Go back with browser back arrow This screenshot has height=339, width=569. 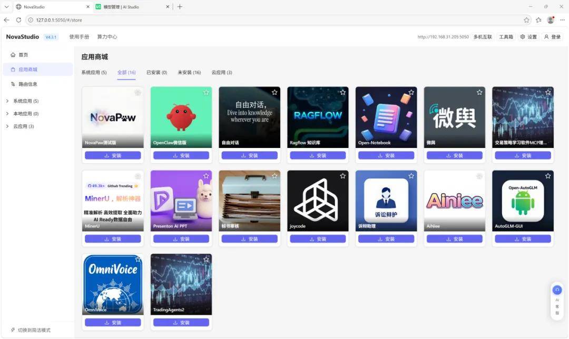(6, 20)
